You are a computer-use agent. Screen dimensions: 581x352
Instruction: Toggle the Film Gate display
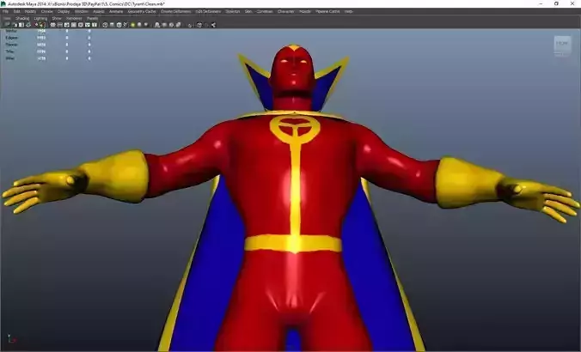point(60,25)
